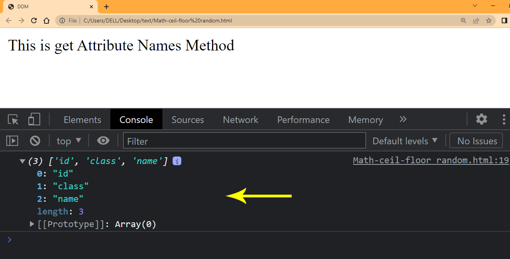Image resolution: width=510 pixels, height=259 pixels.
Task: Activate the inspect element picker icon
Action: pyautogui.click(x=13, y=119)
